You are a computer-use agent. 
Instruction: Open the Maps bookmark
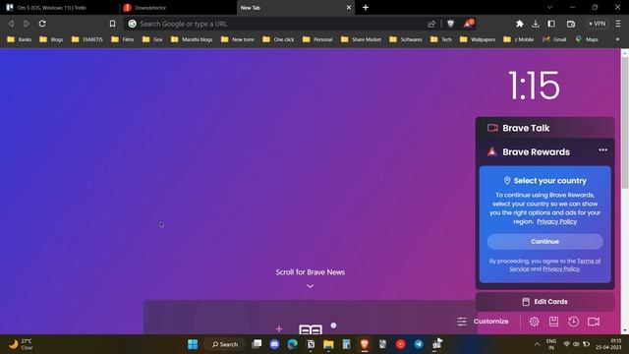587,39
